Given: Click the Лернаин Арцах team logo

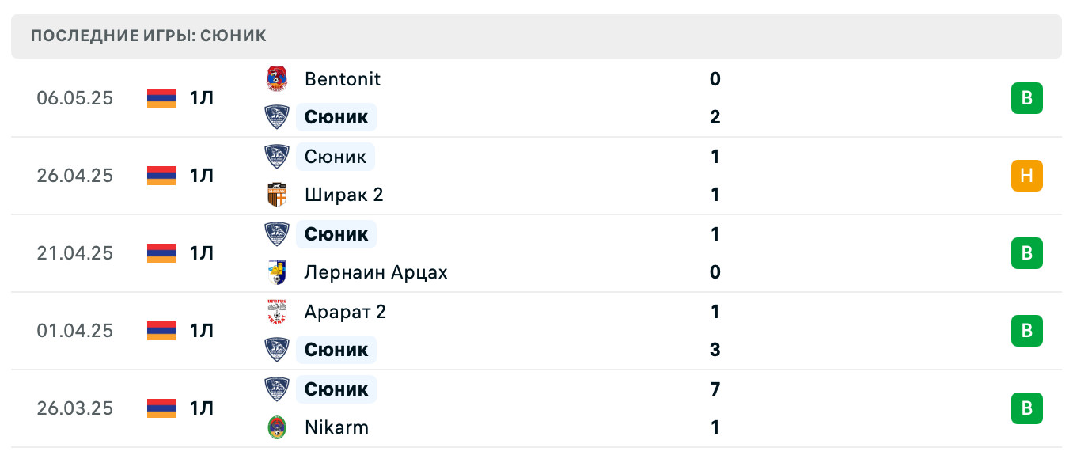Looking at the screenshot, I should point(276,272).
